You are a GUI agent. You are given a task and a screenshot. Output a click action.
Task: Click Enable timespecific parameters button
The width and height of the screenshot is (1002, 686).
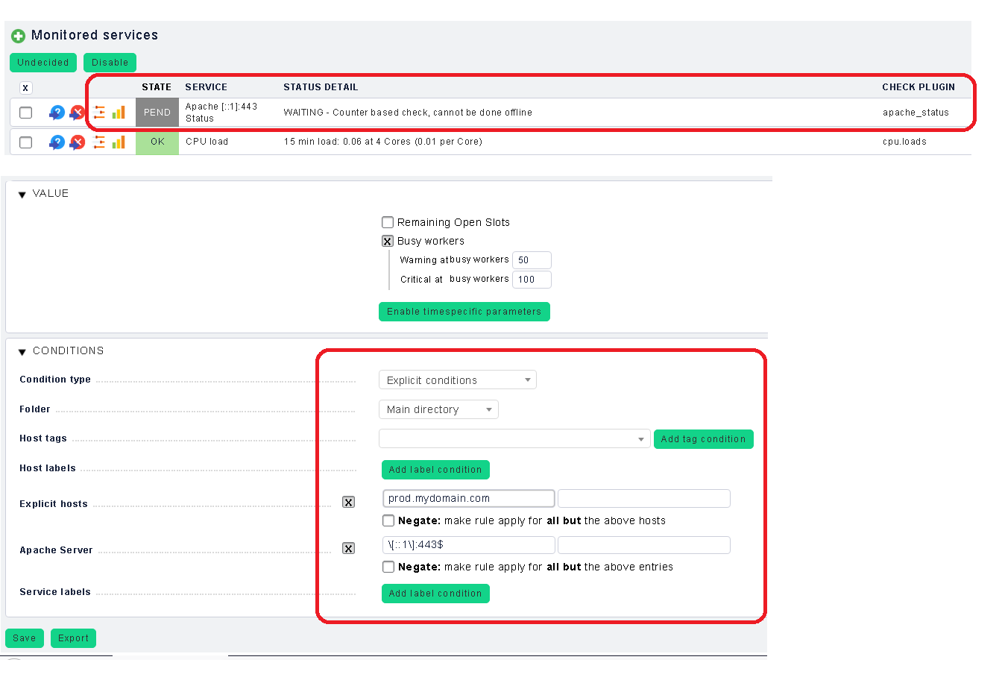click(x=464, y=312)
